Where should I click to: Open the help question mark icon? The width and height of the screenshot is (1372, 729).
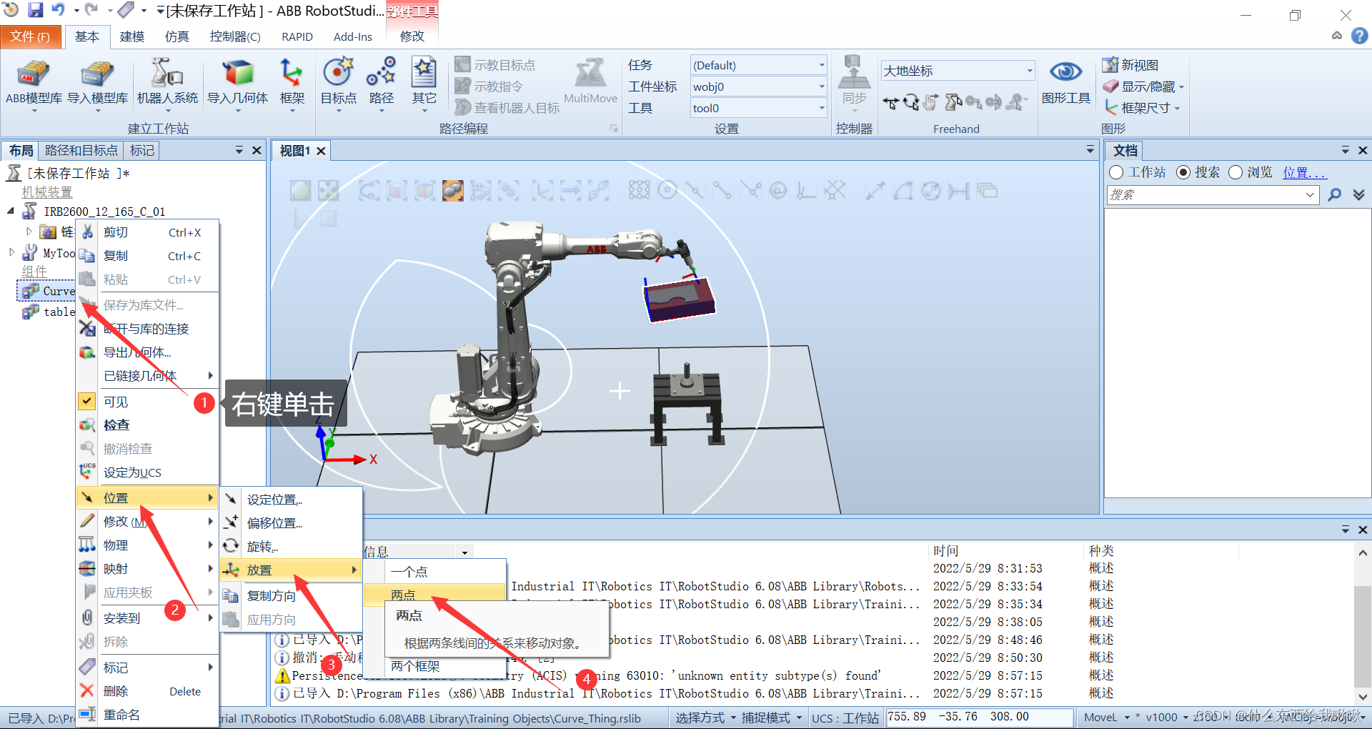pos(1359,36)
